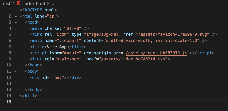Click the opening <body> tag
Screen dimensions: 228x111
[x=32, y=72]
